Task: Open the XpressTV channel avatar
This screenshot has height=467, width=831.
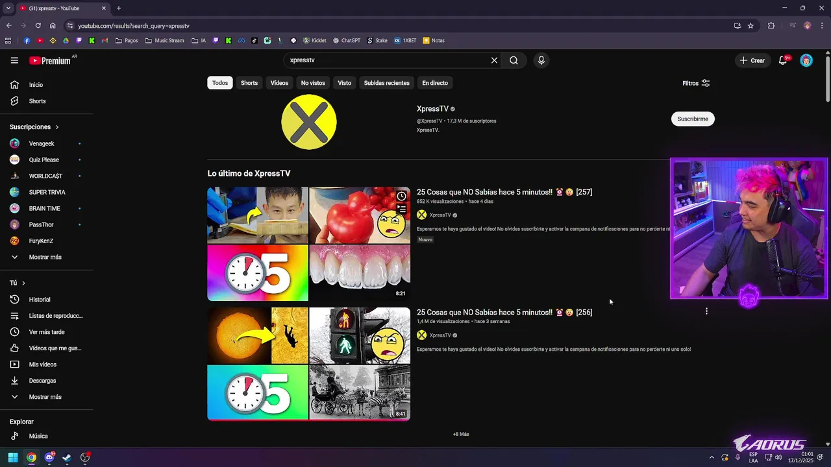Action: [x=309, y=122]
